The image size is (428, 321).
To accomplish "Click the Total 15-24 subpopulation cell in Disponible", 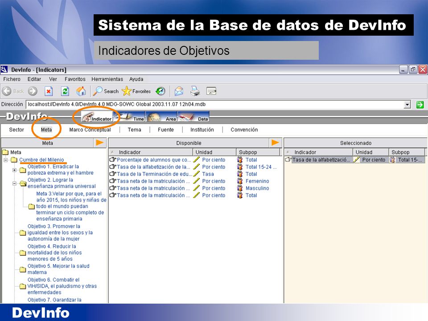I will [x=261, y=167].
